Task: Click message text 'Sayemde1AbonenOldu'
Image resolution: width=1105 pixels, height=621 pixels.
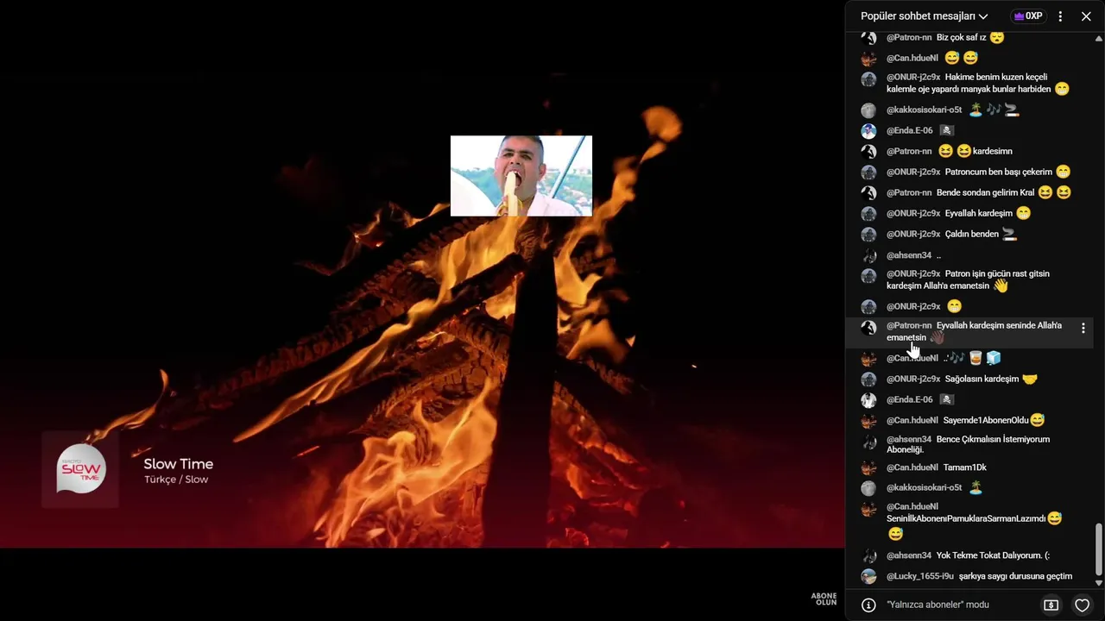Action: [986, 420]
